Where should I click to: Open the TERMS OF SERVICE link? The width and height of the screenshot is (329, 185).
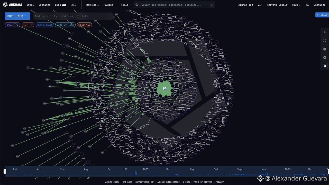coord(203,182)
